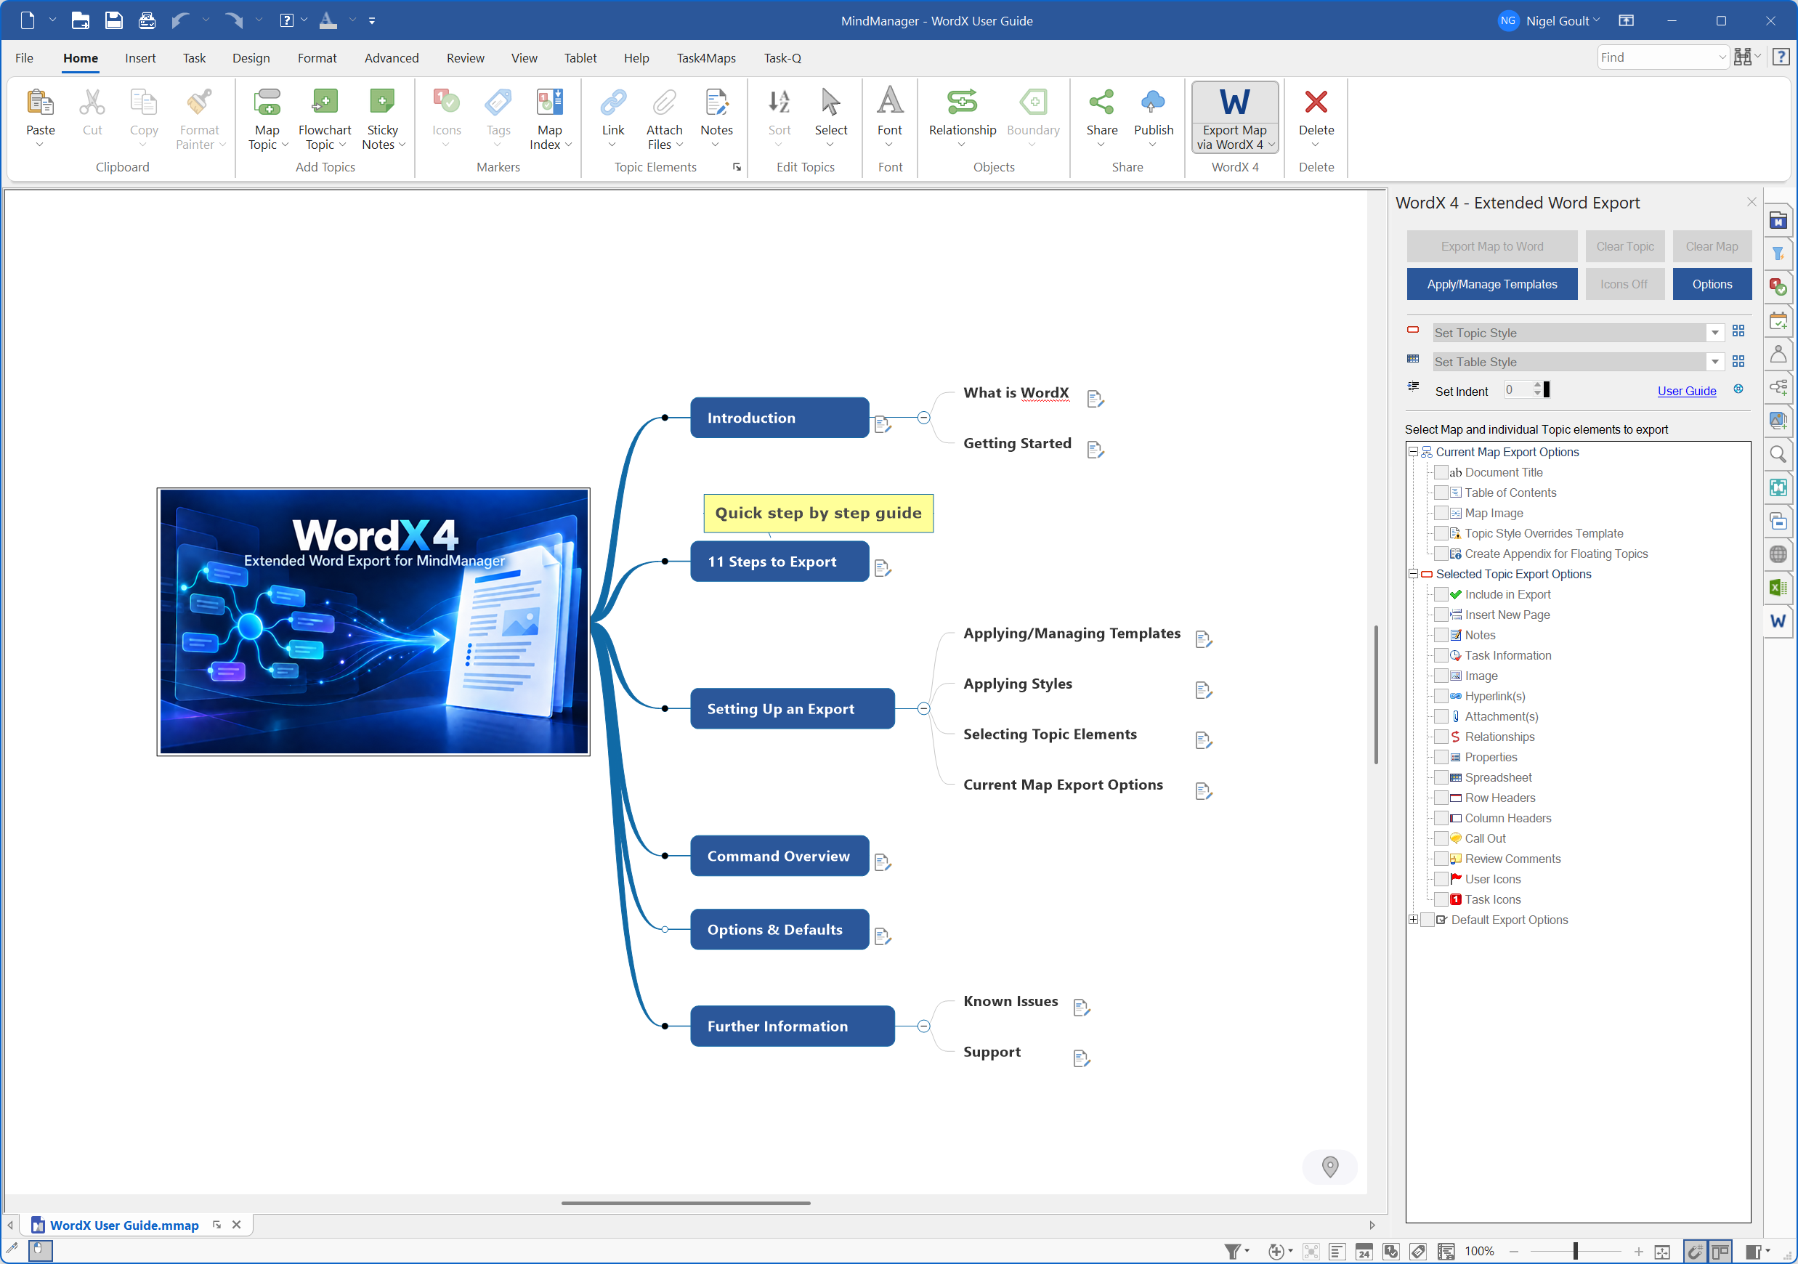Click the Link icon in Topic Elements

click(613, 102)
